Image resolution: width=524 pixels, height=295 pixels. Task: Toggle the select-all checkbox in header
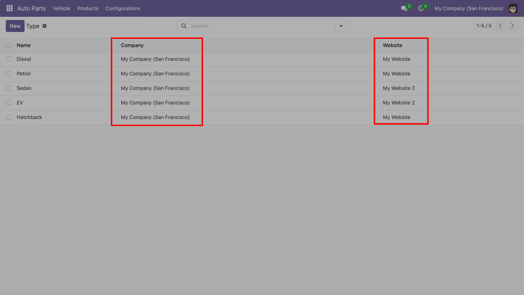point(8,45)
